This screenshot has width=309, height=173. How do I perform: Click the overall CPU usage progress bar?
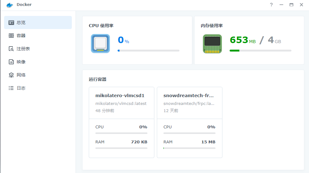(x=148, y=50)
